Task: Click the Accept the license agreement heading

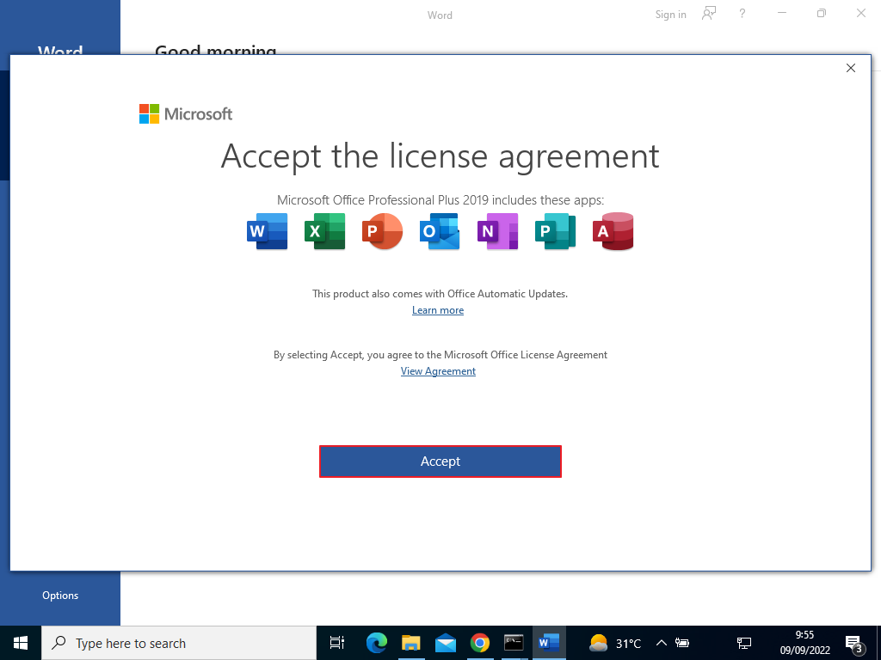Action: point(440,156)
